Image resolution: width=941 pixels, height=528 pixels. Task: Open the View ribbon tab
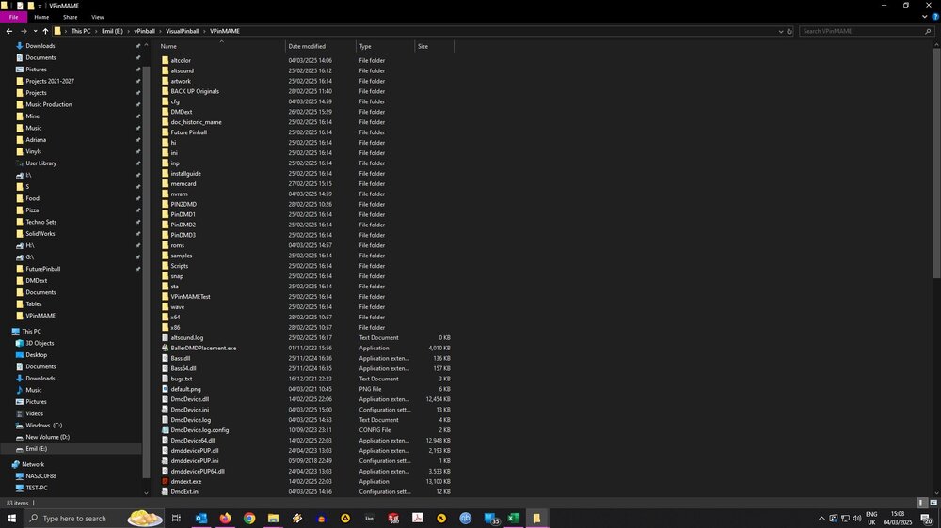tap(97, 17)
